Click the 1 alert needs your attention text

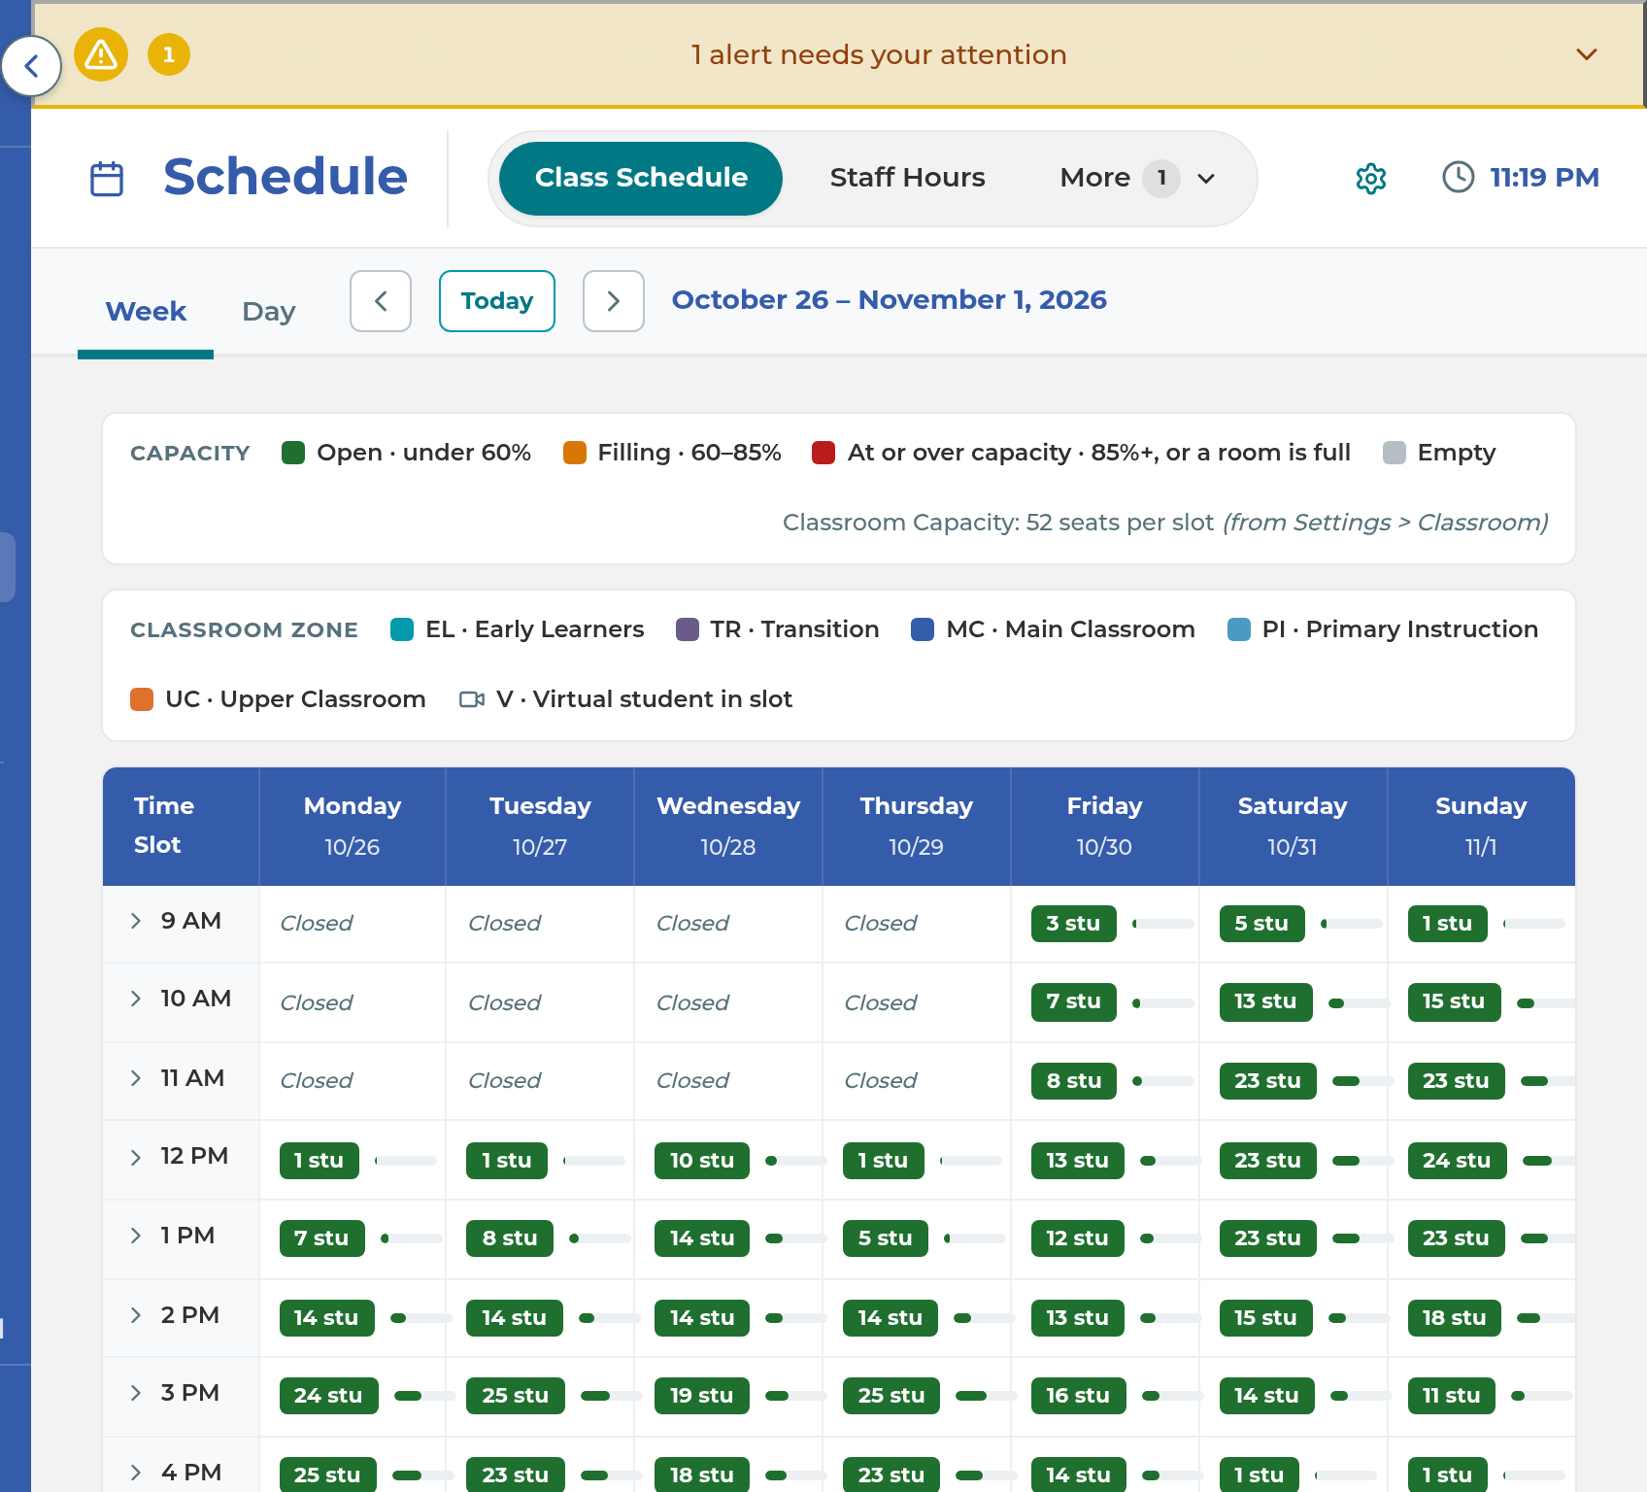point(879,55)
